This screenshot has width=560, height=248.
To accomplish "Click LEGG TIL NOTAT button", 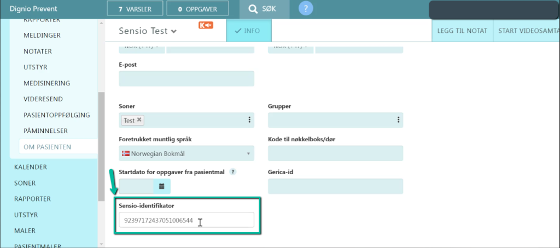I will pos(463,31).
